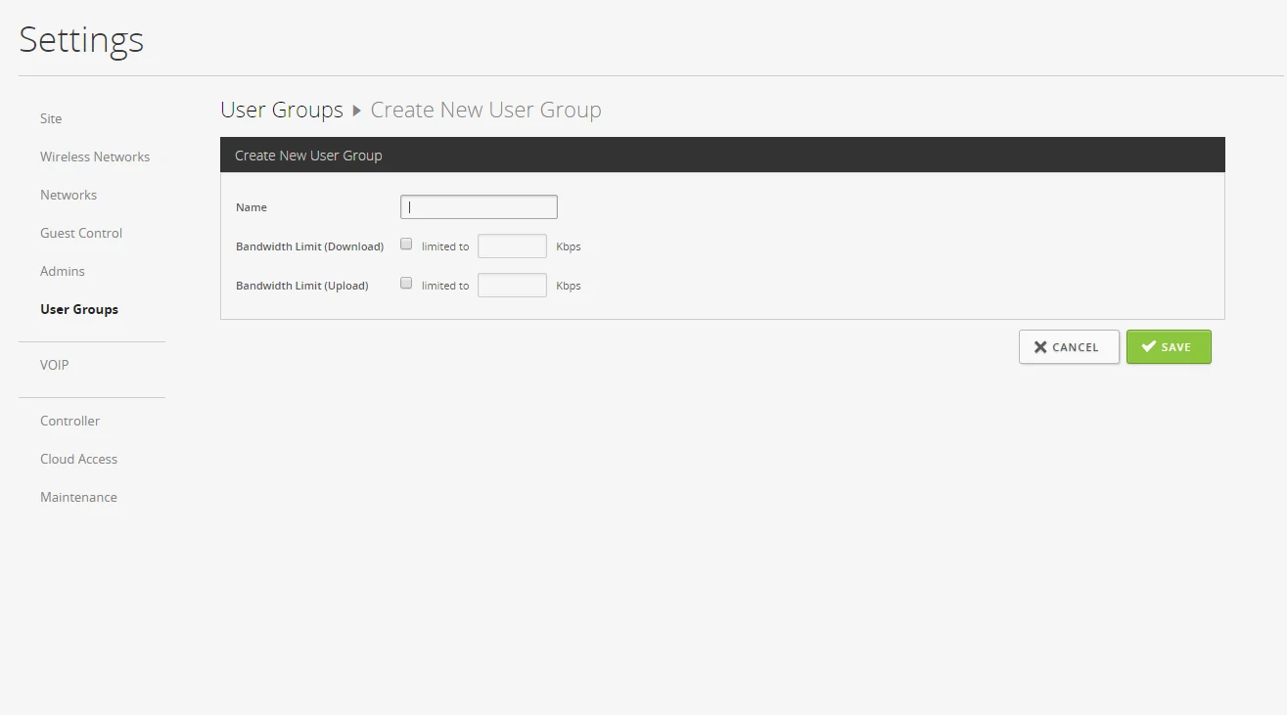This screenshot has width=1287, height=715.
Task: Open the Site settings section
Action: [51, 118]
